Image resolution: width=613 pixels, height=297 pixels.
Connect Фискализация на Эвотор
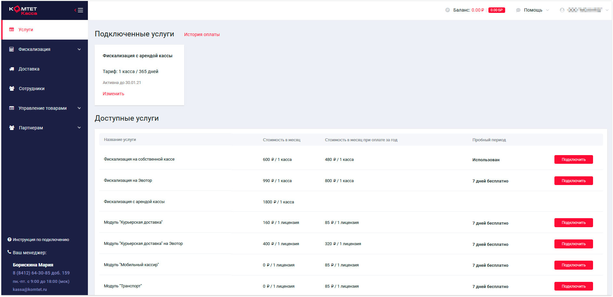(x=573, y=181)
